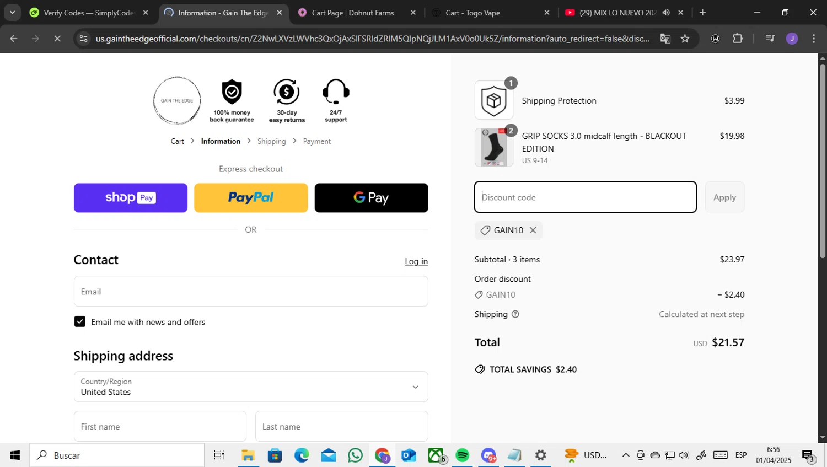Remove the GAIN10 discount tag
Viewport: 827px width, 467px height.
[x=533, y=230]
